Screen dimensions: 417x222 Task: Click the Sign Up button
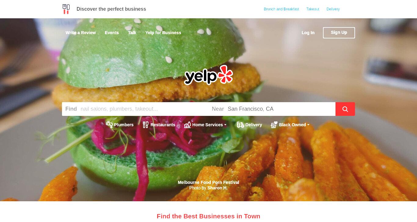(339, 33)
